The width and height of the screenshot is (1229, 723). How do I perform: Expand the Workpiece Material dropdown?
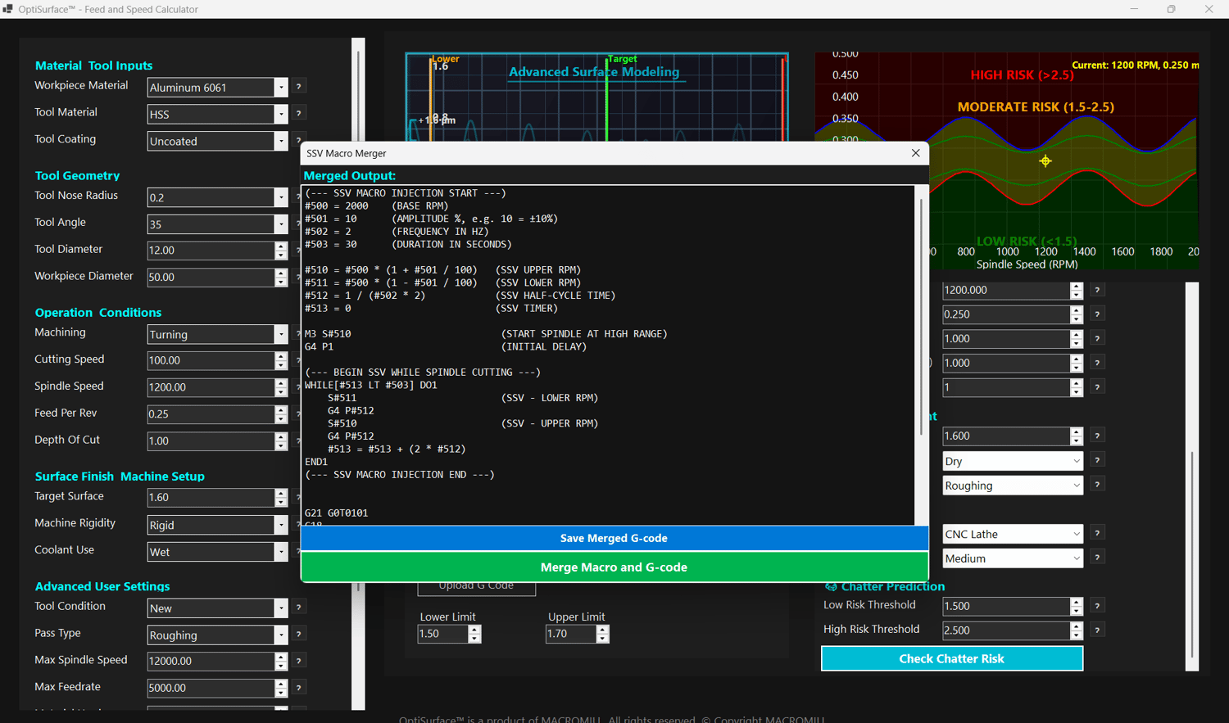(x=281, y=88)
